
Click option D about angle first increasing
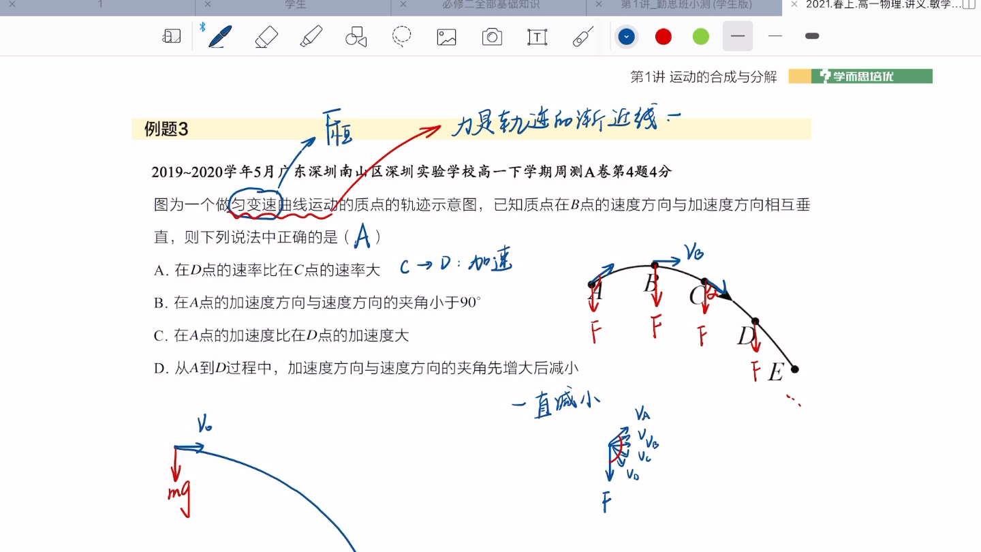tap(366, 369)
